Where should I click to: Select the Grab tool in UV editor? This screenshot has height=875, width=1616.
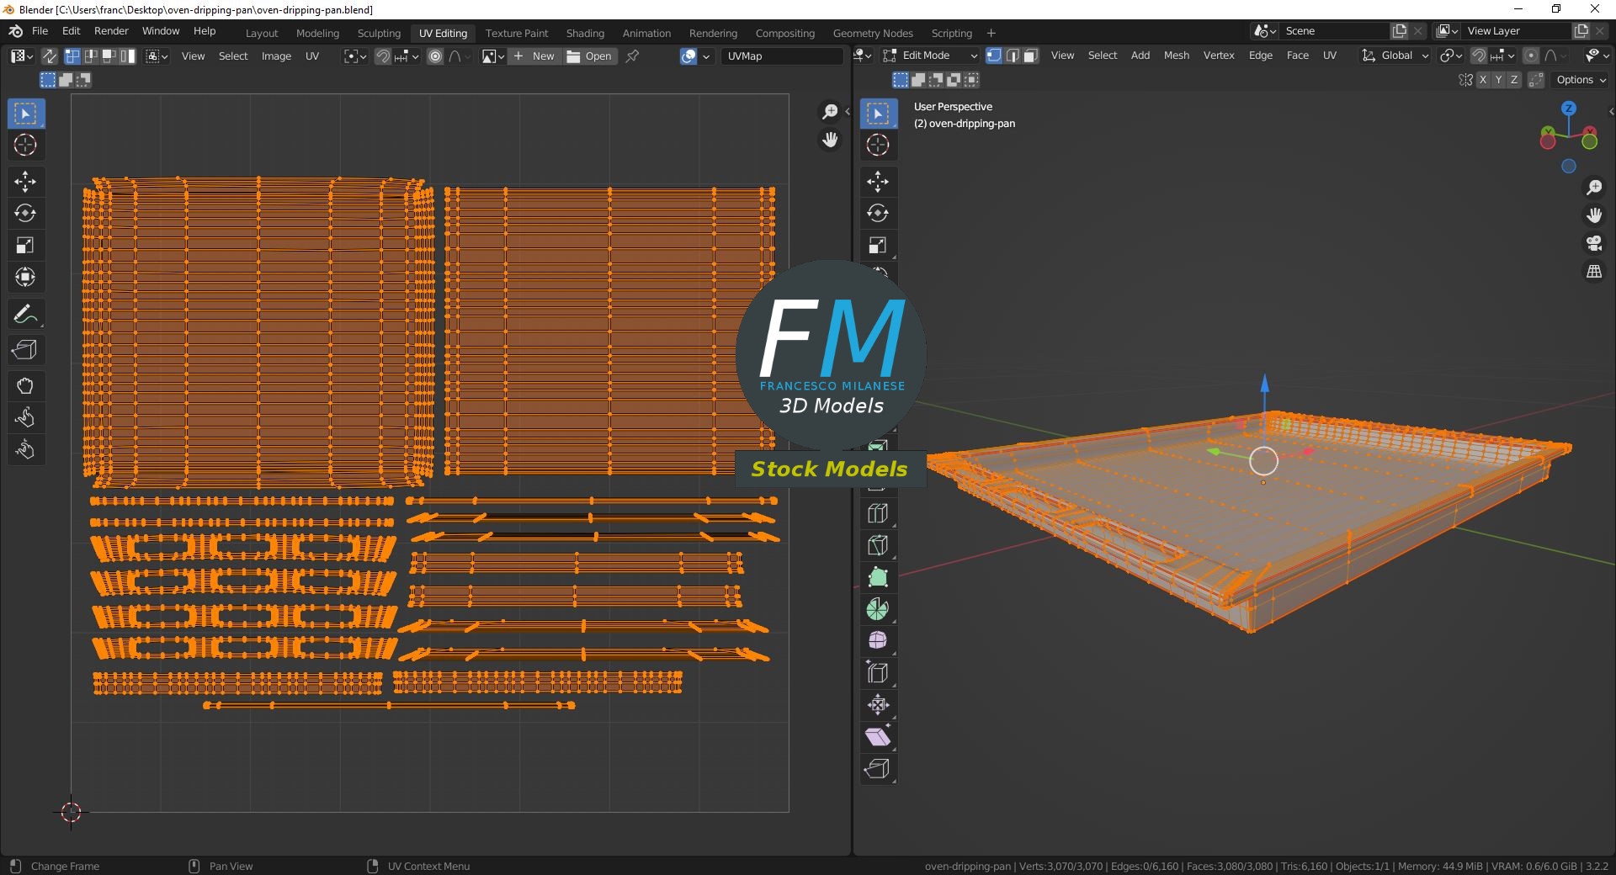24,386
